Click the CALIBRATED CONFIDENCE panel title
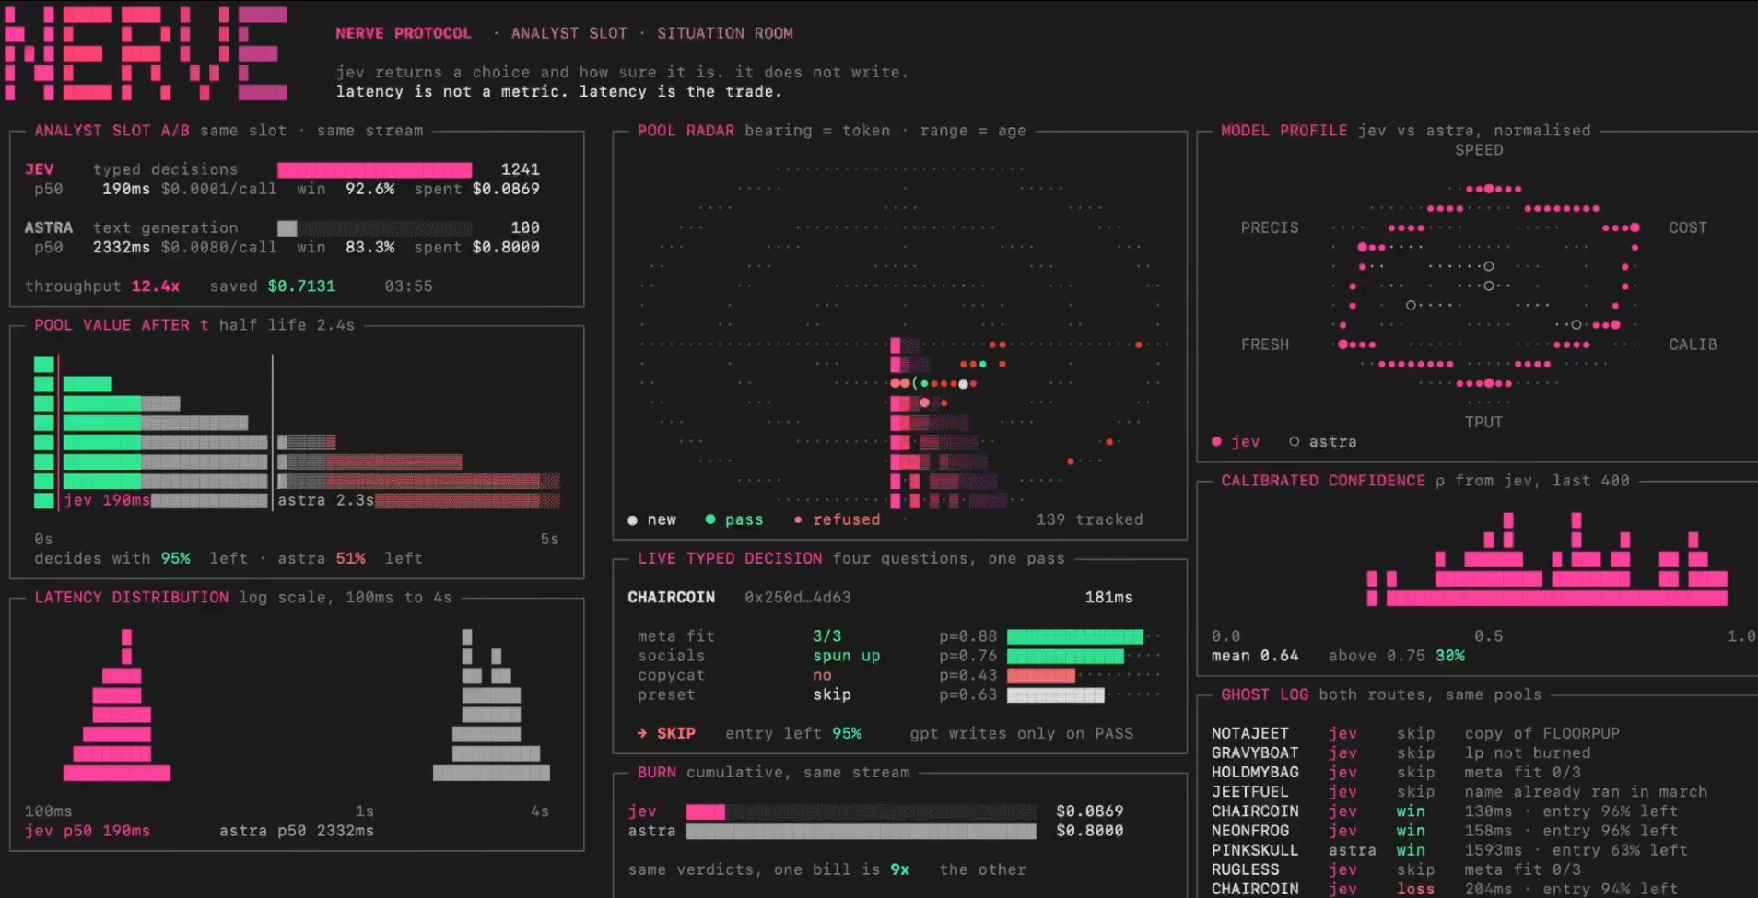 [1323, 481]
